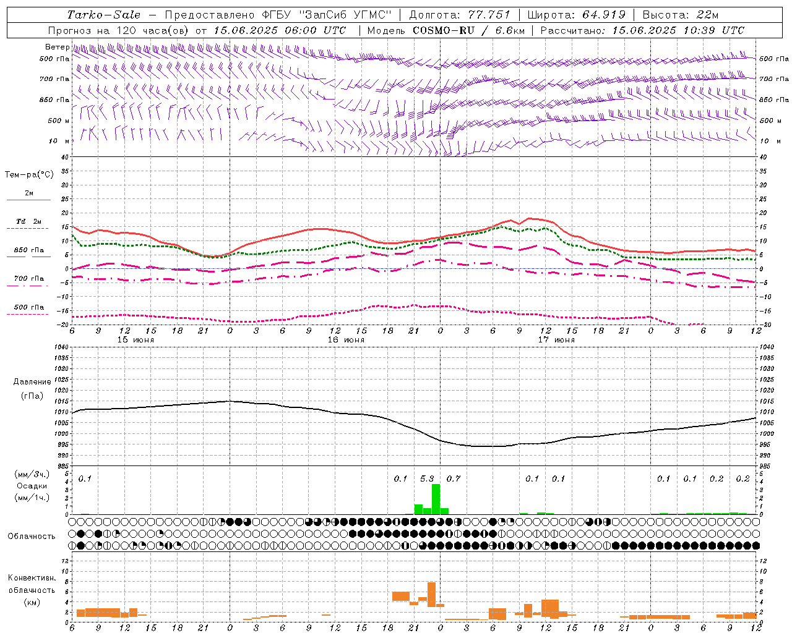792x633 pixels.
Task: Click the 15 июня date label
Action: pos(136,340)
